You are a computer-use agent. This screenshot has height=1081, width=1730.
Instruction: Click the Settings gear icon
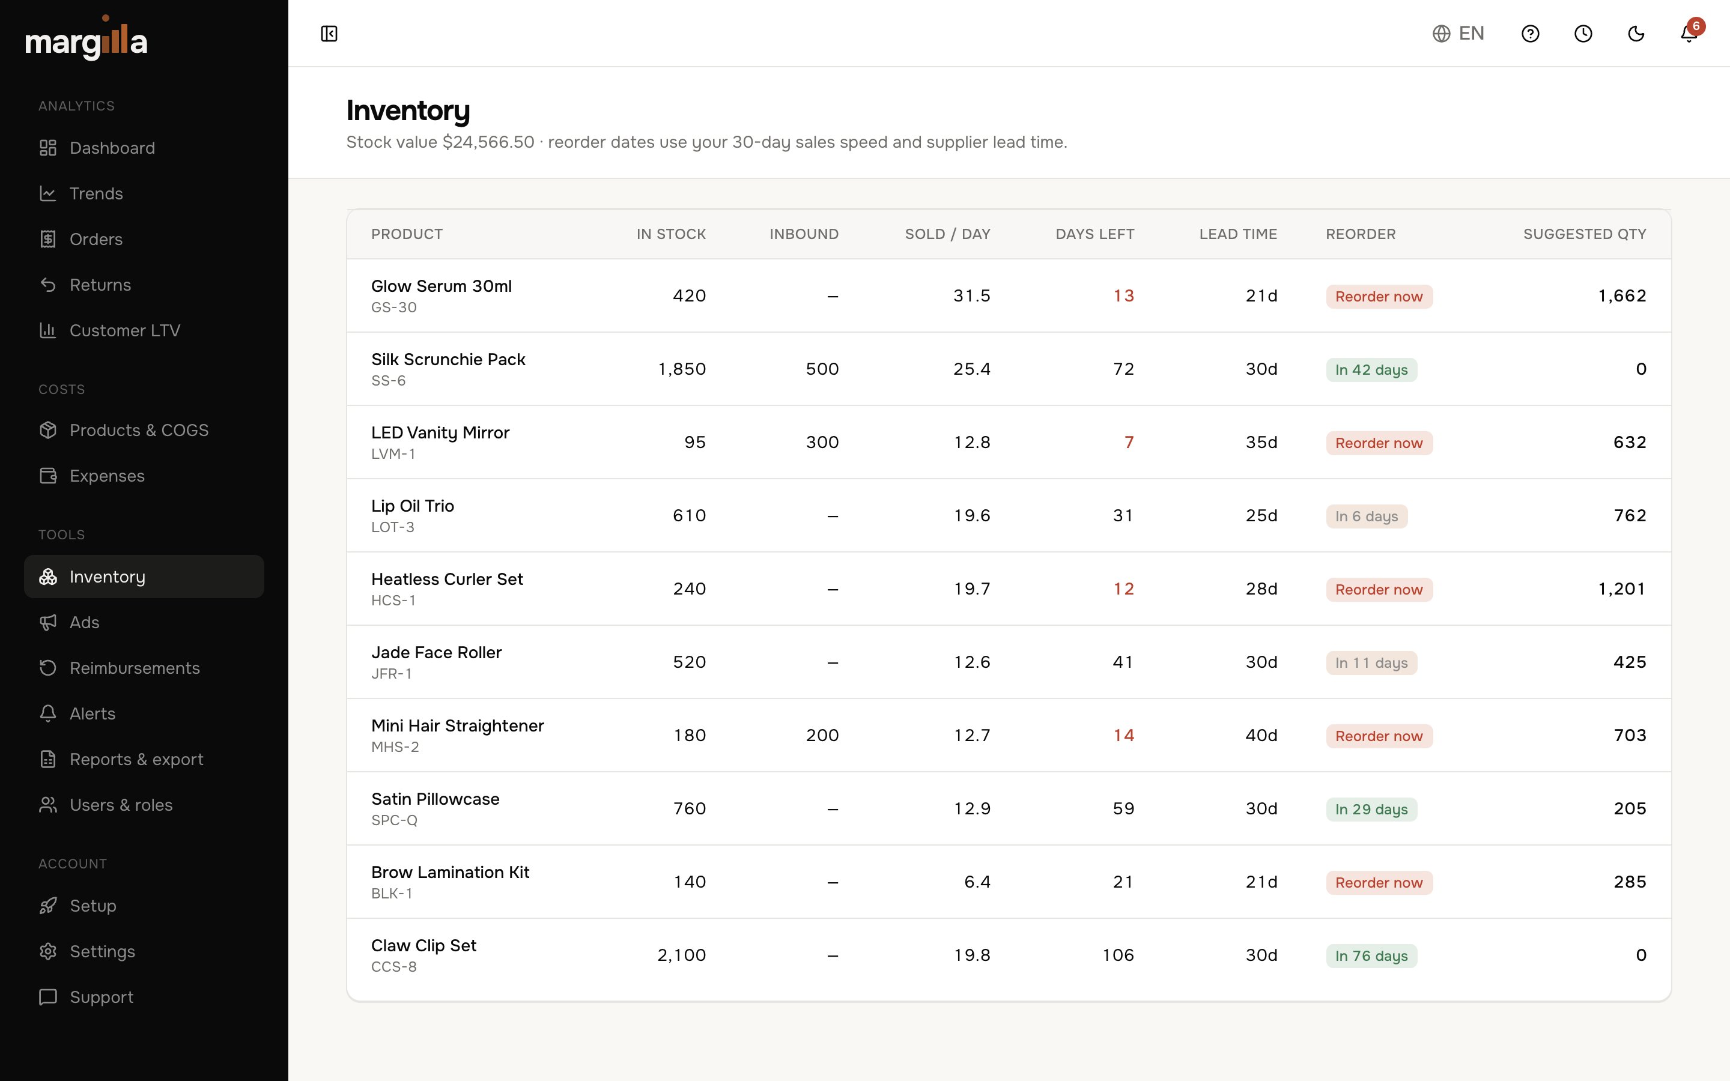[x=48, y=952]
